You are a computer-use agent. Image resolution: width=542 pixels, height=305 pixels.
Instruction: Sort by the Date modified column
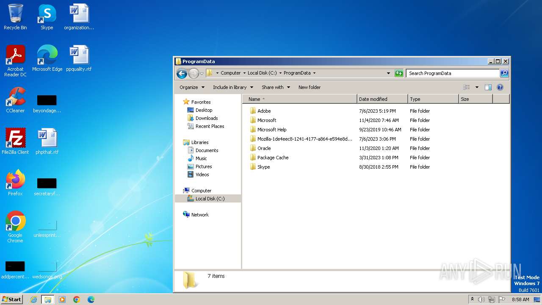(x=382, y=99)
